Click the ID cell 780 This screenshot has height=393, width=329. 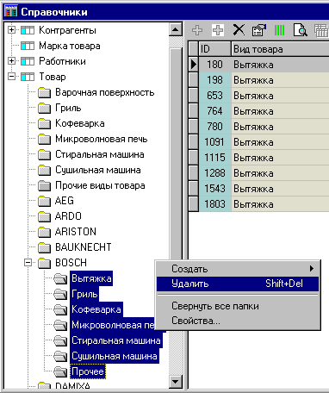[214, 127]
